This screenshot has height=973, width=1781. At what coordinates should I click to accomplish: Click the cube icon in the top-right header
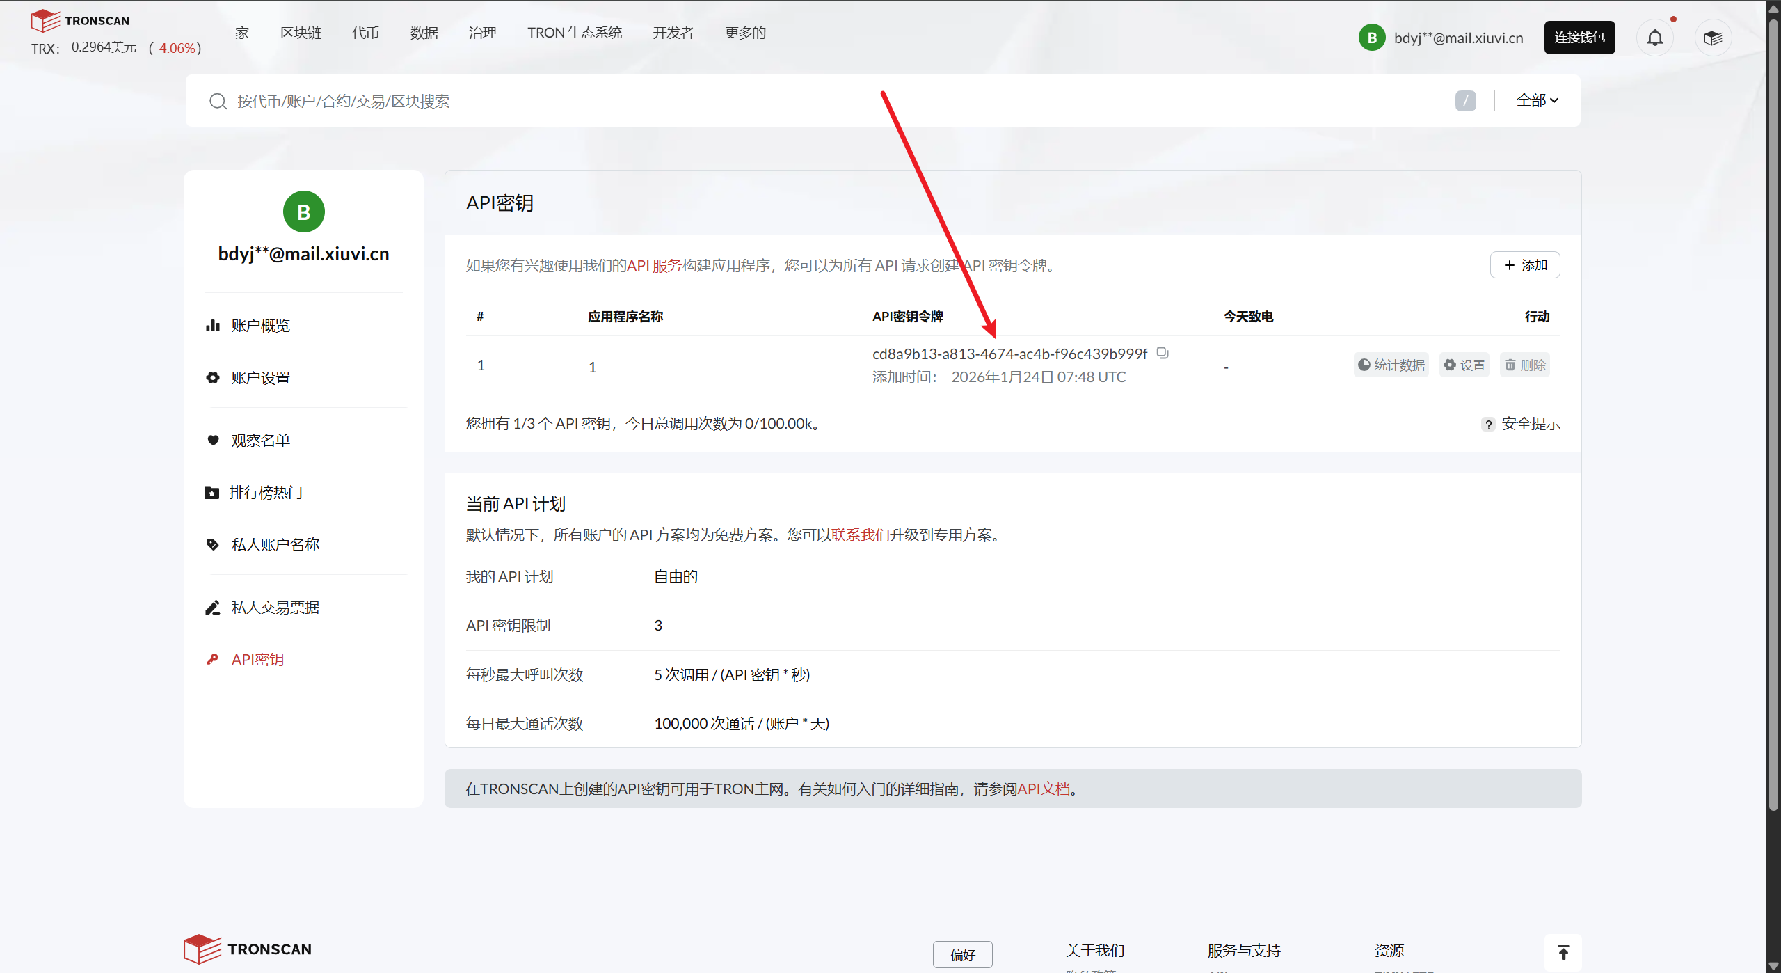point(1713,38)
